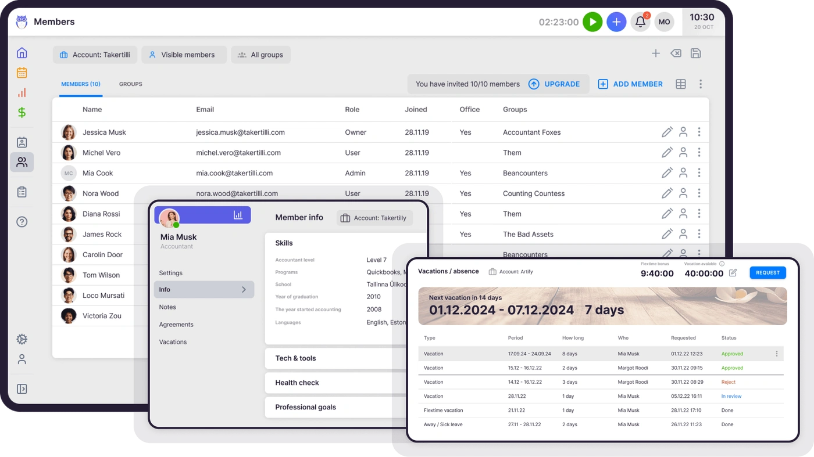Show vacation available info icon

point(722,264)
